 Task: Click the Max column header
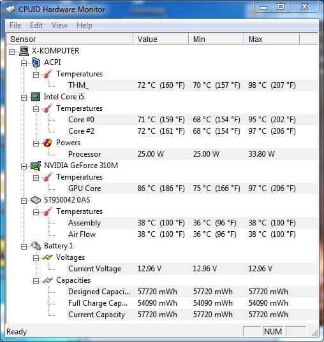(272, 39)
